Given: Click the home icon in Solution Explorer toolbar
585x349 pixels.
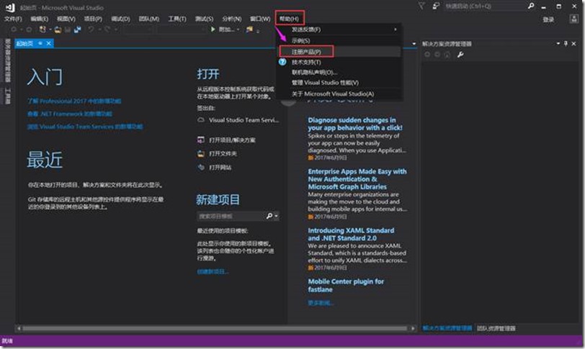Looking at the screenshot, I should [447, 55].
